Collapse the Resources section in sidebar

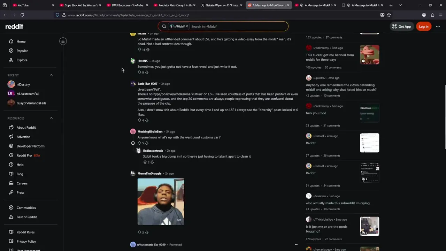pos(51,118)
